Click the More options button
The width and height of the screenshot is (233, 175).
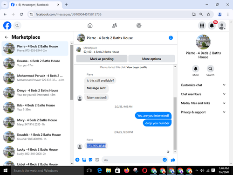coord(151,59)
